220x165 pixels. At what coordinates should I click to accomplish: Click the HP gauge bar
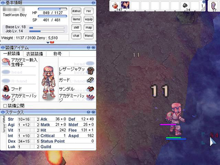coord(52,9)
